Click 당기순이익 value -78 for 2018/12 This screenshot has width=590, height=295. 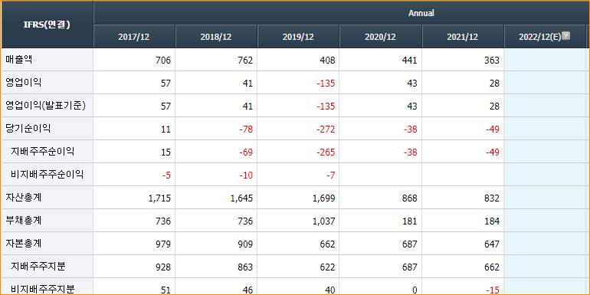(x=246, y=129)
